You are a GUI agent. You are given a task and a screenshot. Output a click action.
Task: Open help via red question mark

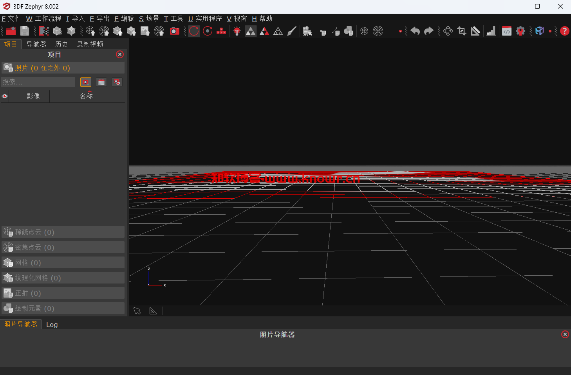pyautogui.click(x=564, y=31)
